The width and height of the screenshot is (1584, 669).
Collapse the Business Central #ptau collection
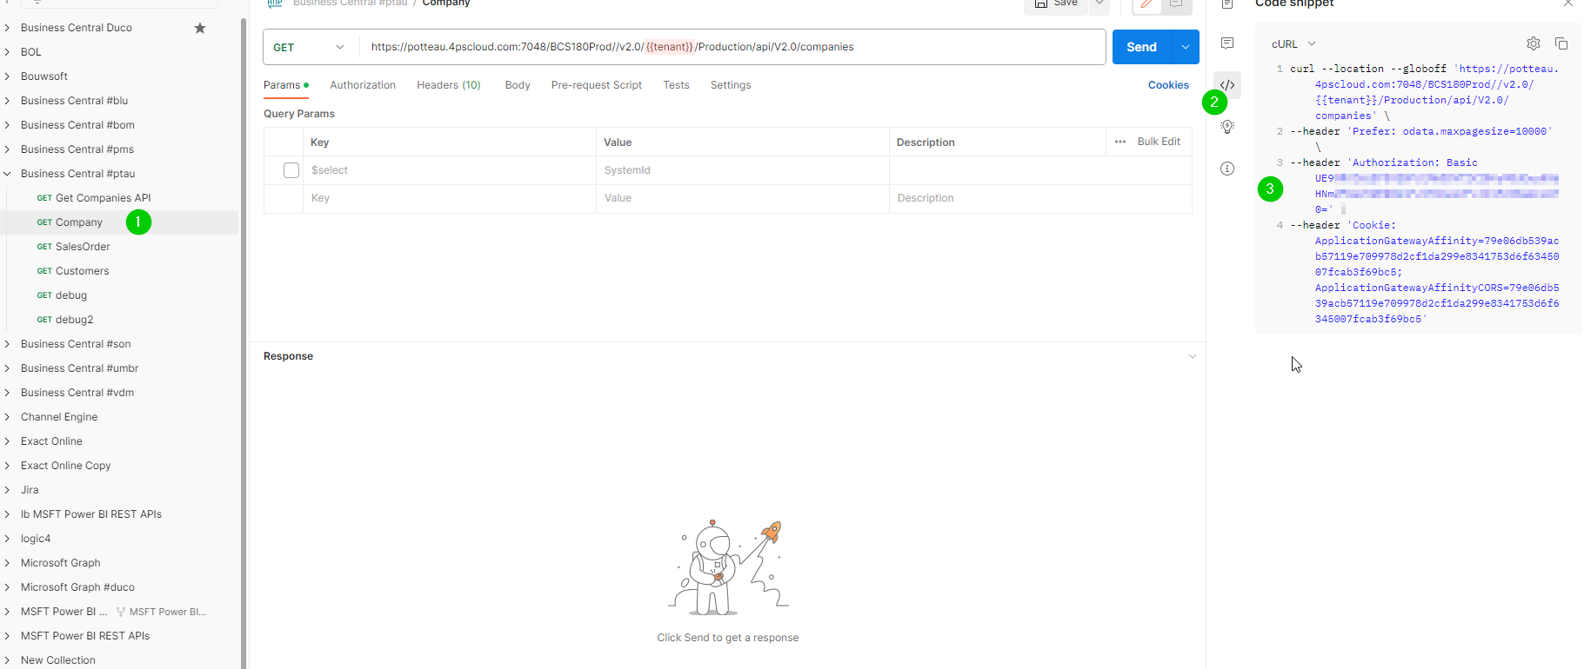(x=7, y=174)
